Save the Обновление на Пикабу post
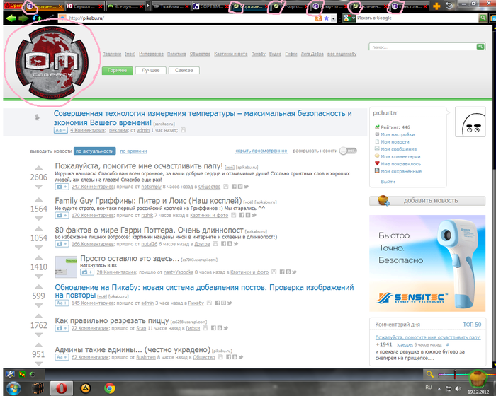Screen dimensions: 496x396 pyautogui.click(x=209, y=303)
